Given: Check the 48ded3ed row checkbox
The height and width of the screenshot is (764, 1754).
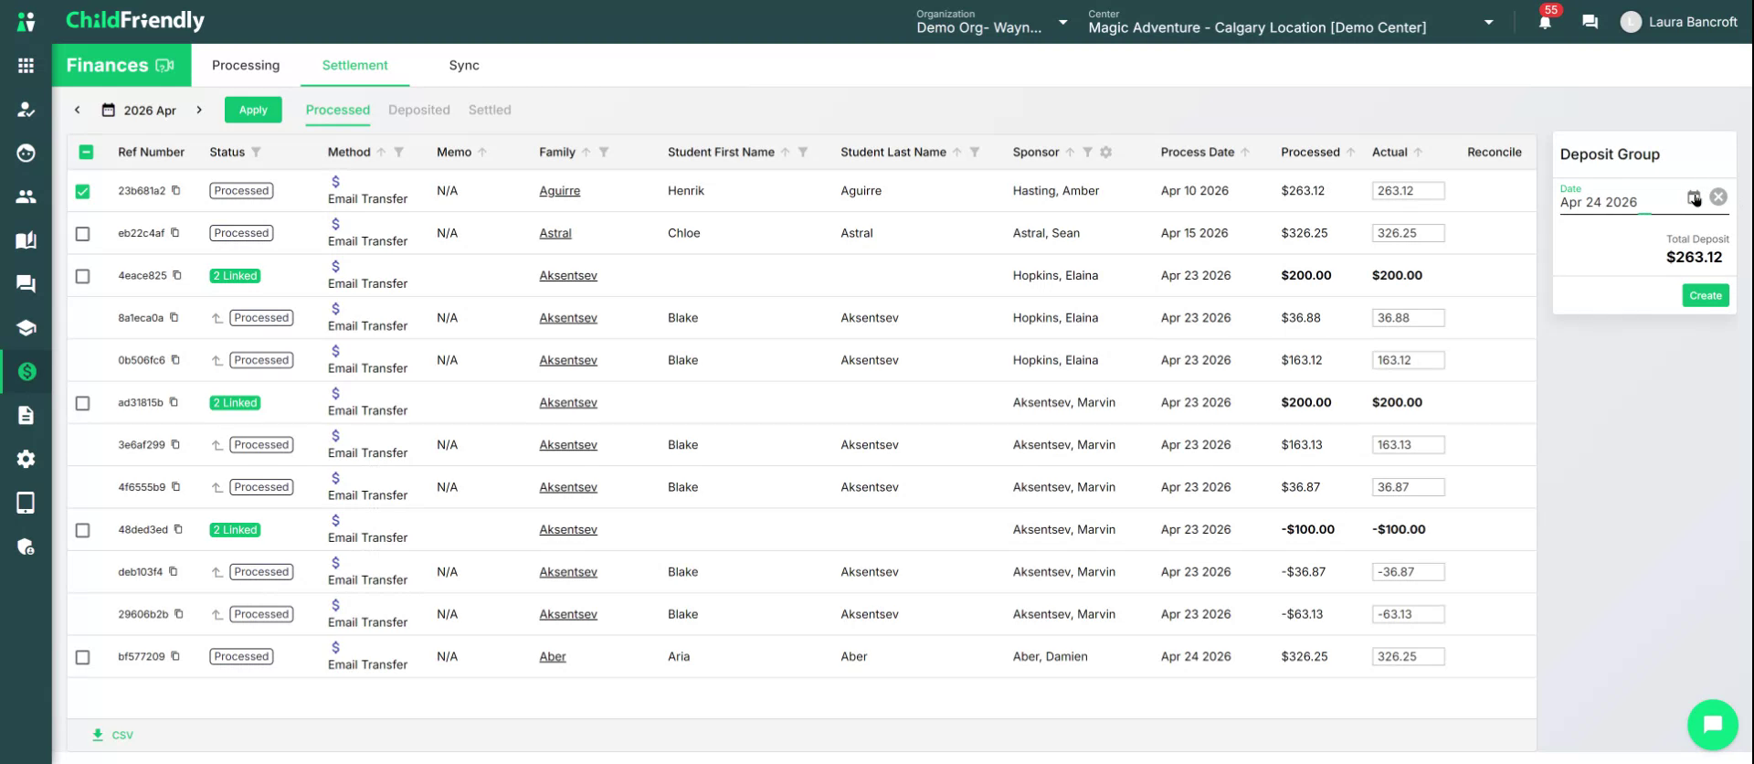Looking at the screenshot, I should click(82, 530).
